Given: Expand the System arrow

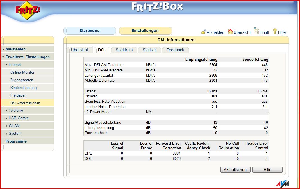Looking at the screenshot, I should coord(6,134).
